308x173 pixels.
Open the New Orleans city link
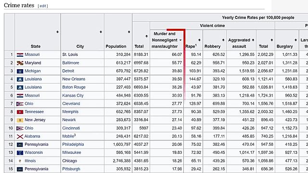(74, 79)
